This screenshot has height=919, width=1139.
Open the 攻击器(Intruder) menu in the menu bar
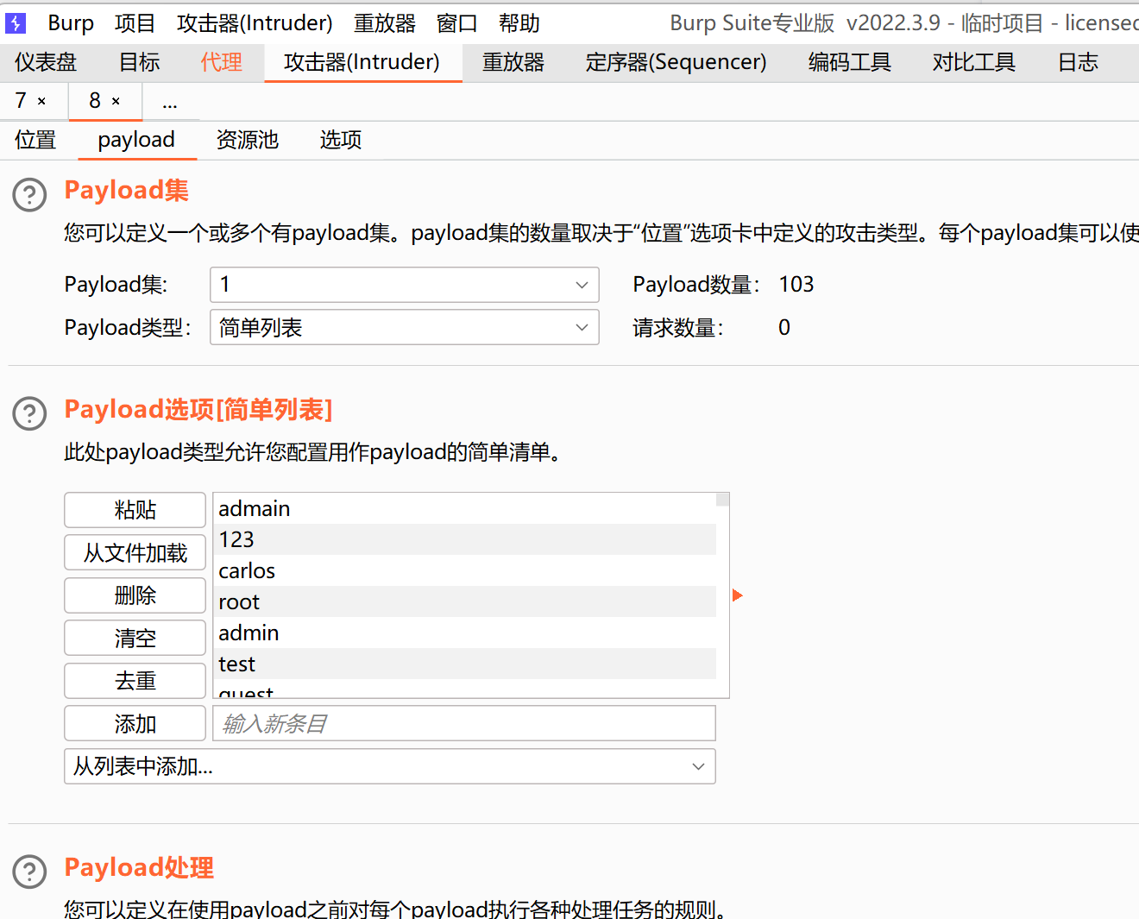coord(255,23)
